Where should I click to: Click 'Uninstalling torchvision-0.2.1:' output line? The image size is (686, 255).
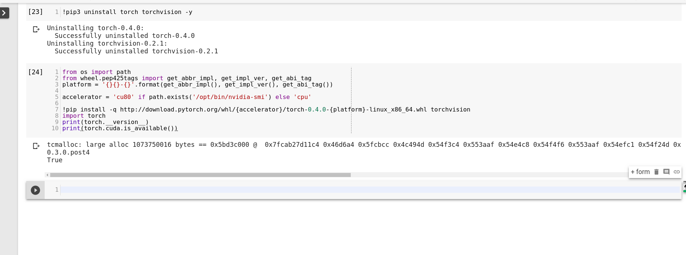point(107,43)
